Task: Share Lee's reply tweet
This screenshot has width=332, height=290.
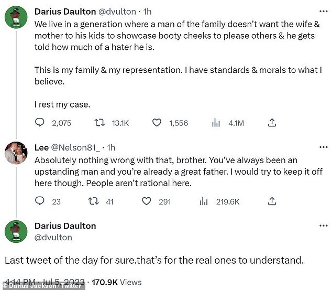Action: point(272,201)
